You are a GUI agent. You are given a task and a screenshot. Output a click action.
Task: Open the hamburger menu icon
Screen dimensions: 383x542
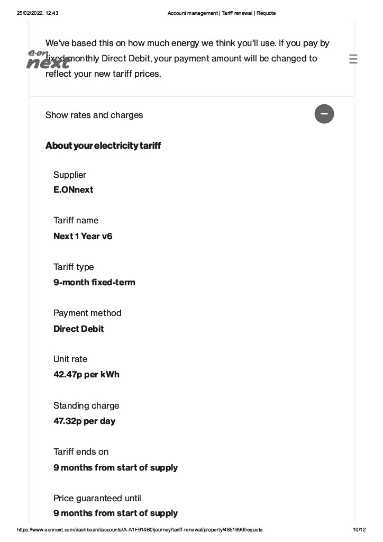click(353, 59)
